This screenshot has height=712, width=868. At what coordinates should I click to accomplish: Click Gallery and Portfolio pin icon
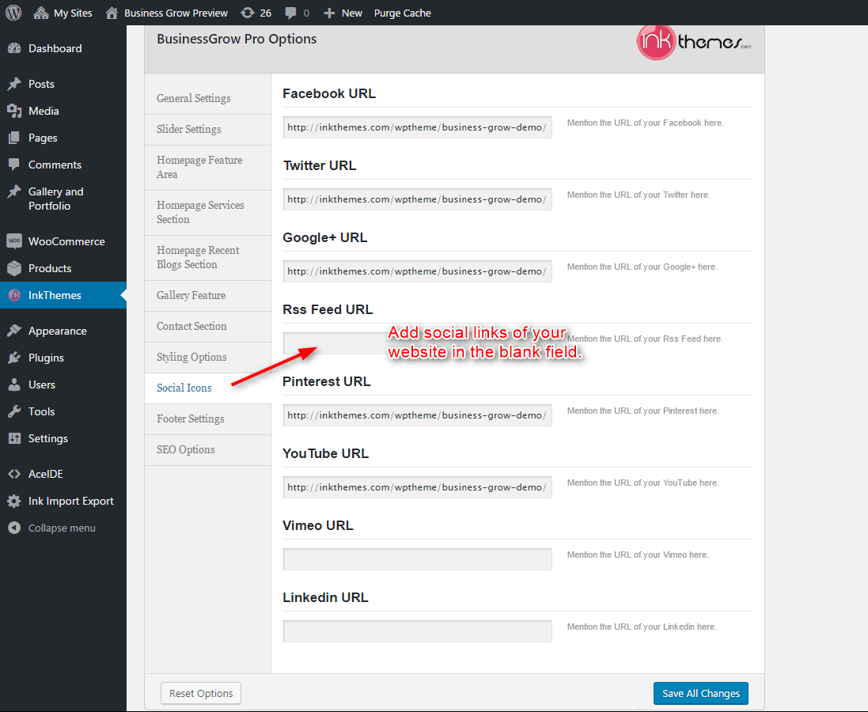14,191
